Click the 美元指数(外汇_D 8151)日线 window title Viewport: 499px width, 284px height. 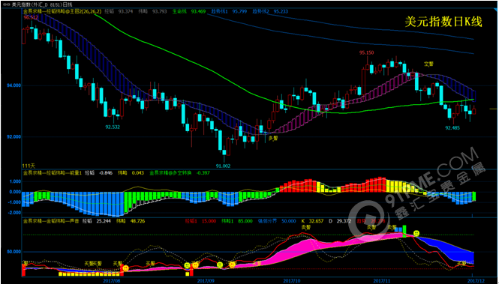(42, 4)
